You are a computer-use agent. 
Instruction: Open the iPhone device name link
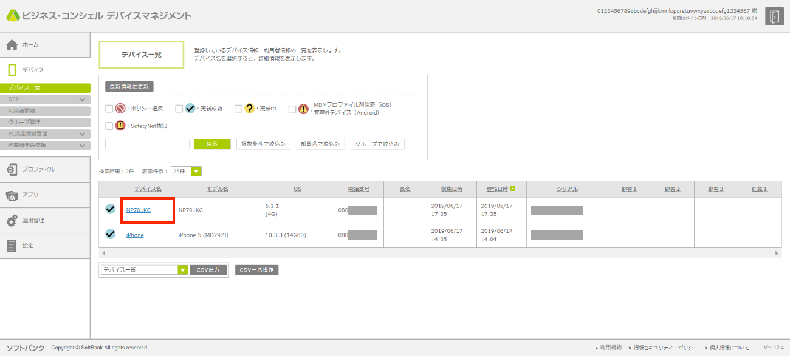pyautogui.click(x=135, y=235)
